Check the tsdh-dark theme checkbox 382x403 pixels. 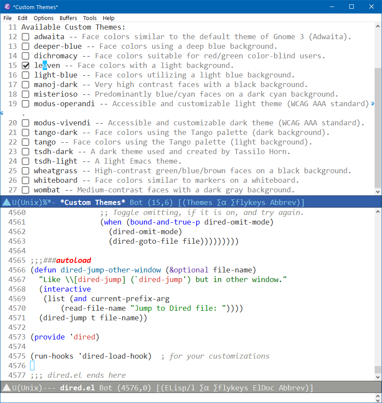coord(25,151)
